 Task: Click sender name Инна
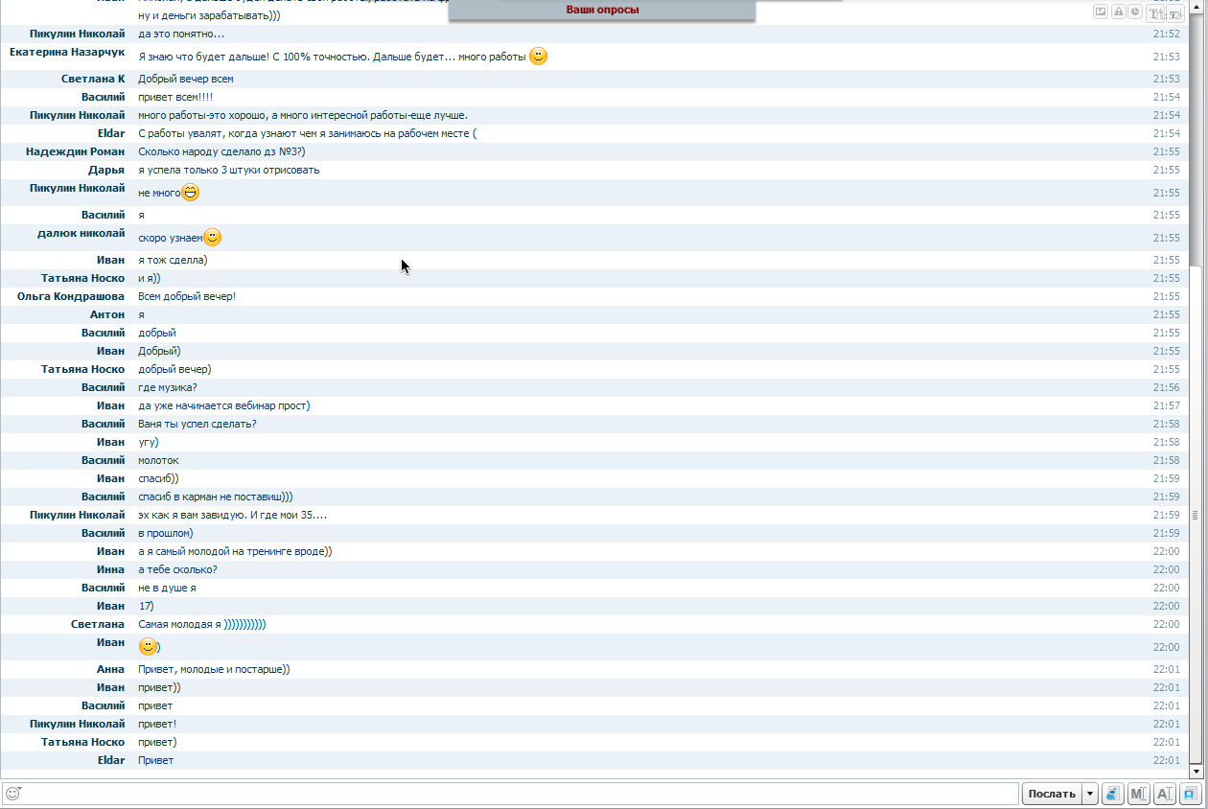coord(111,569)
